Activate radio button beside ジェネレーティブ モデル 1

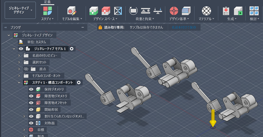[72, 49]
